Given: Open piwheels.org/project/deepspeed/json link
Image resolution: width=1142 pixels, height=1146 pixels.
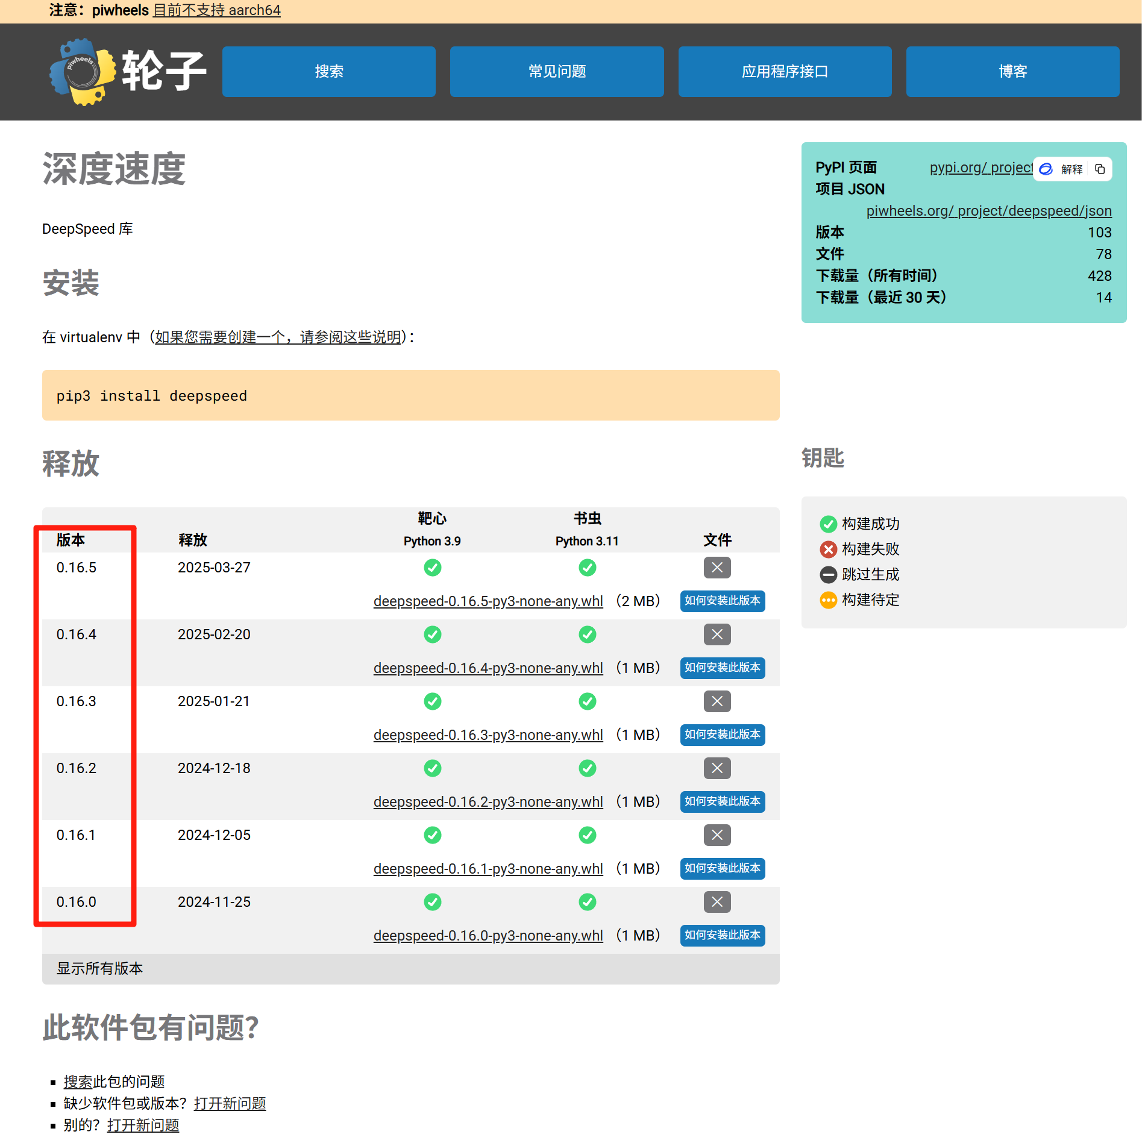Looking at the screenshot, I should coord(989,211).
